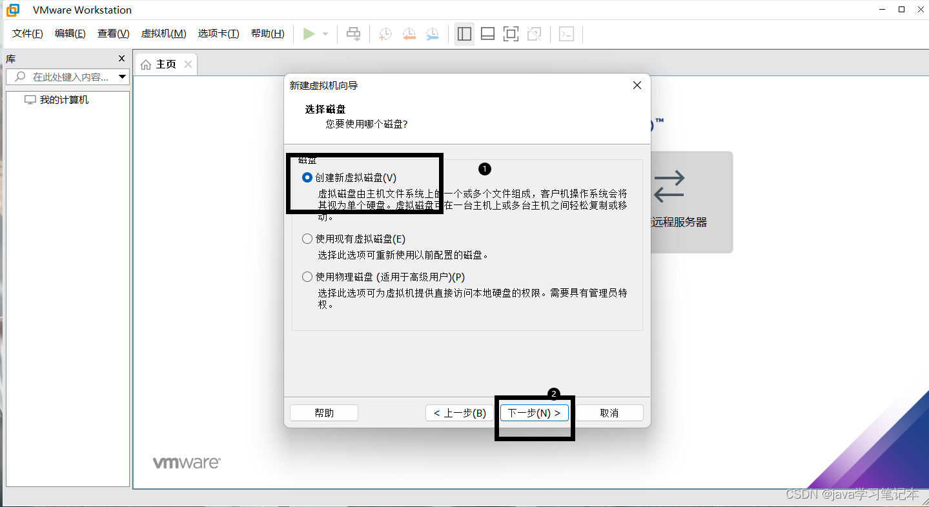Expand the library search dropdown arrow
Viewport: 929px width, 507px height.
pos(123,77)
